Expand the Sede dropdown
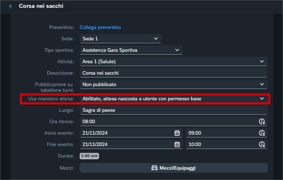283x180 pixels. pos(156,39)
